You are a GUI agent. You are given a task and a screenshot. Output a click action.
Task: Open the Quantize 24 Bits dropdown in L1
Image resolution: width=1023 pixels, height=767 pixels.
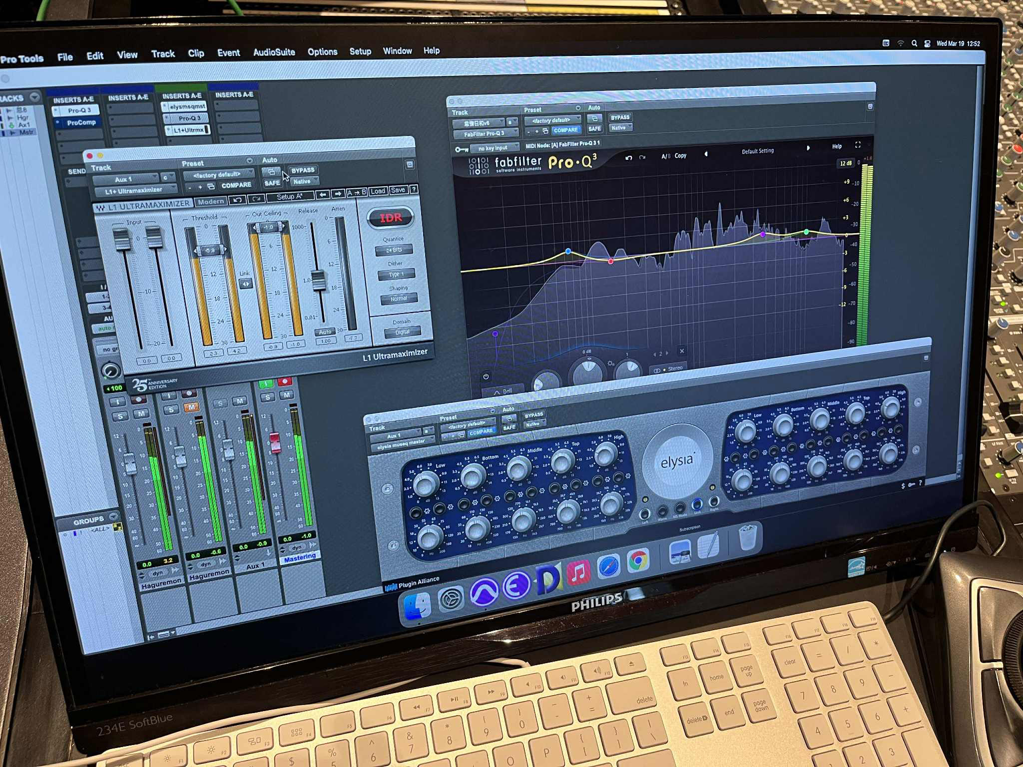pyautogui.click(x=394, y=250)
